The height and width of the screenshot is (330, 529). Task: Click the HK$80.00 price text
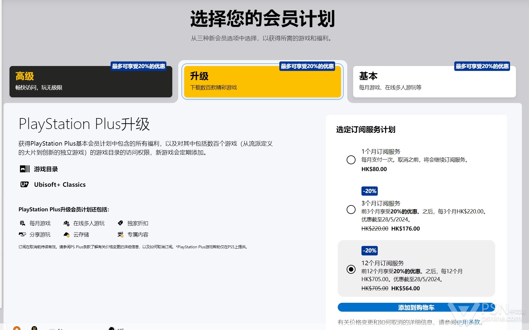374,169
